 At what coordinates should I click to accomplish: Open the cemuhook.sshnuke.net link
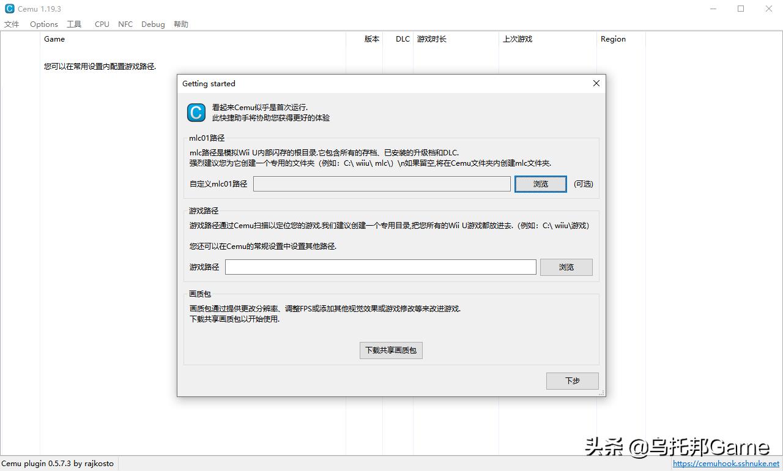click(726, 464)
